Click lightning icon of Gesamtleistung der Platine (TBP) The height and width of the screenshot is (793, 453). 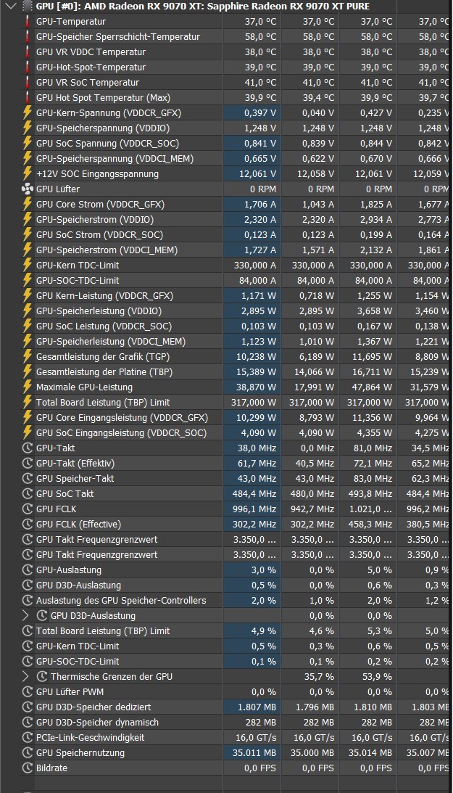coord(28,371)
